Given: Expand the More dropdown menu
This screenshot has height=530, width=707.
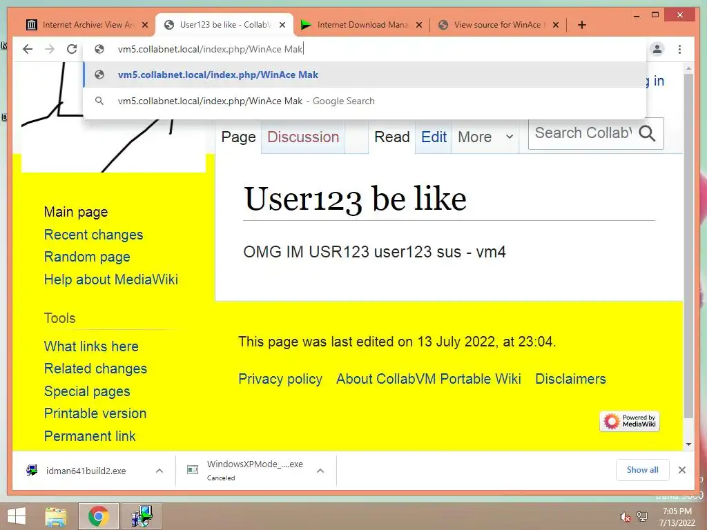Looking at the screenshot, I should click(485, 137).
